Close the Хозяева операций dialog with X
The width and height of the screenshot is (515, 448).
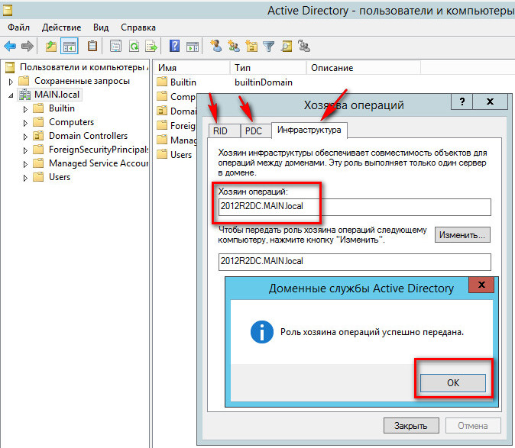tap(490, 102)
